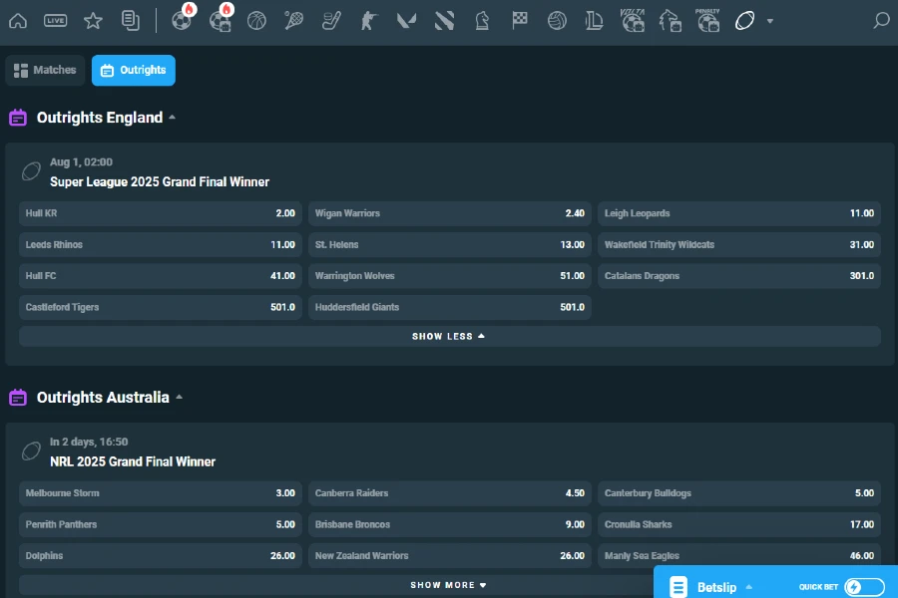The image size is (898, 598).
Task: Open the Home page icon
Action: [x=16, y=20]
